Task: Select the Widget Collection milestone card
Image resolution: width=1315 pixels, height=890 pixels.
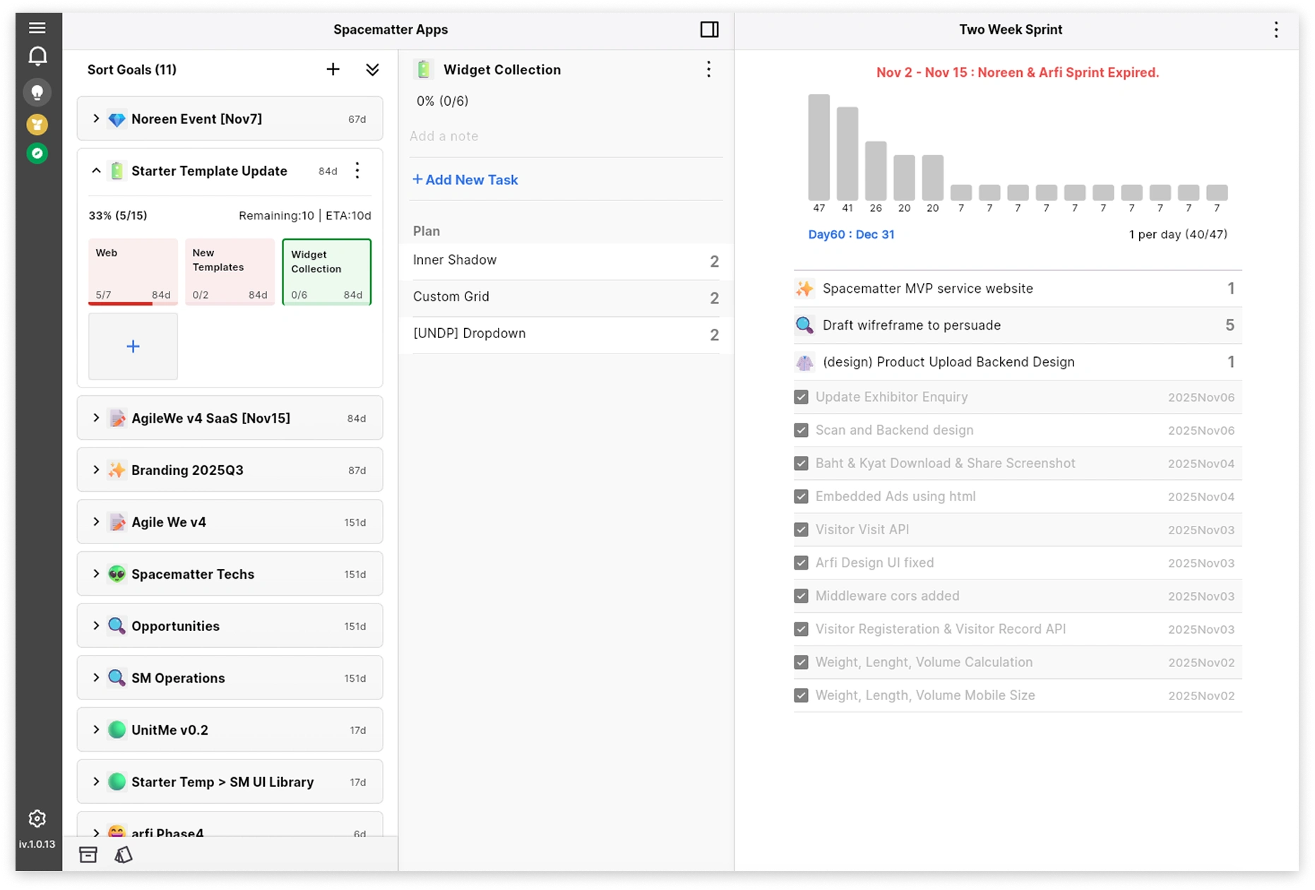Action: (x=327, y=272)
